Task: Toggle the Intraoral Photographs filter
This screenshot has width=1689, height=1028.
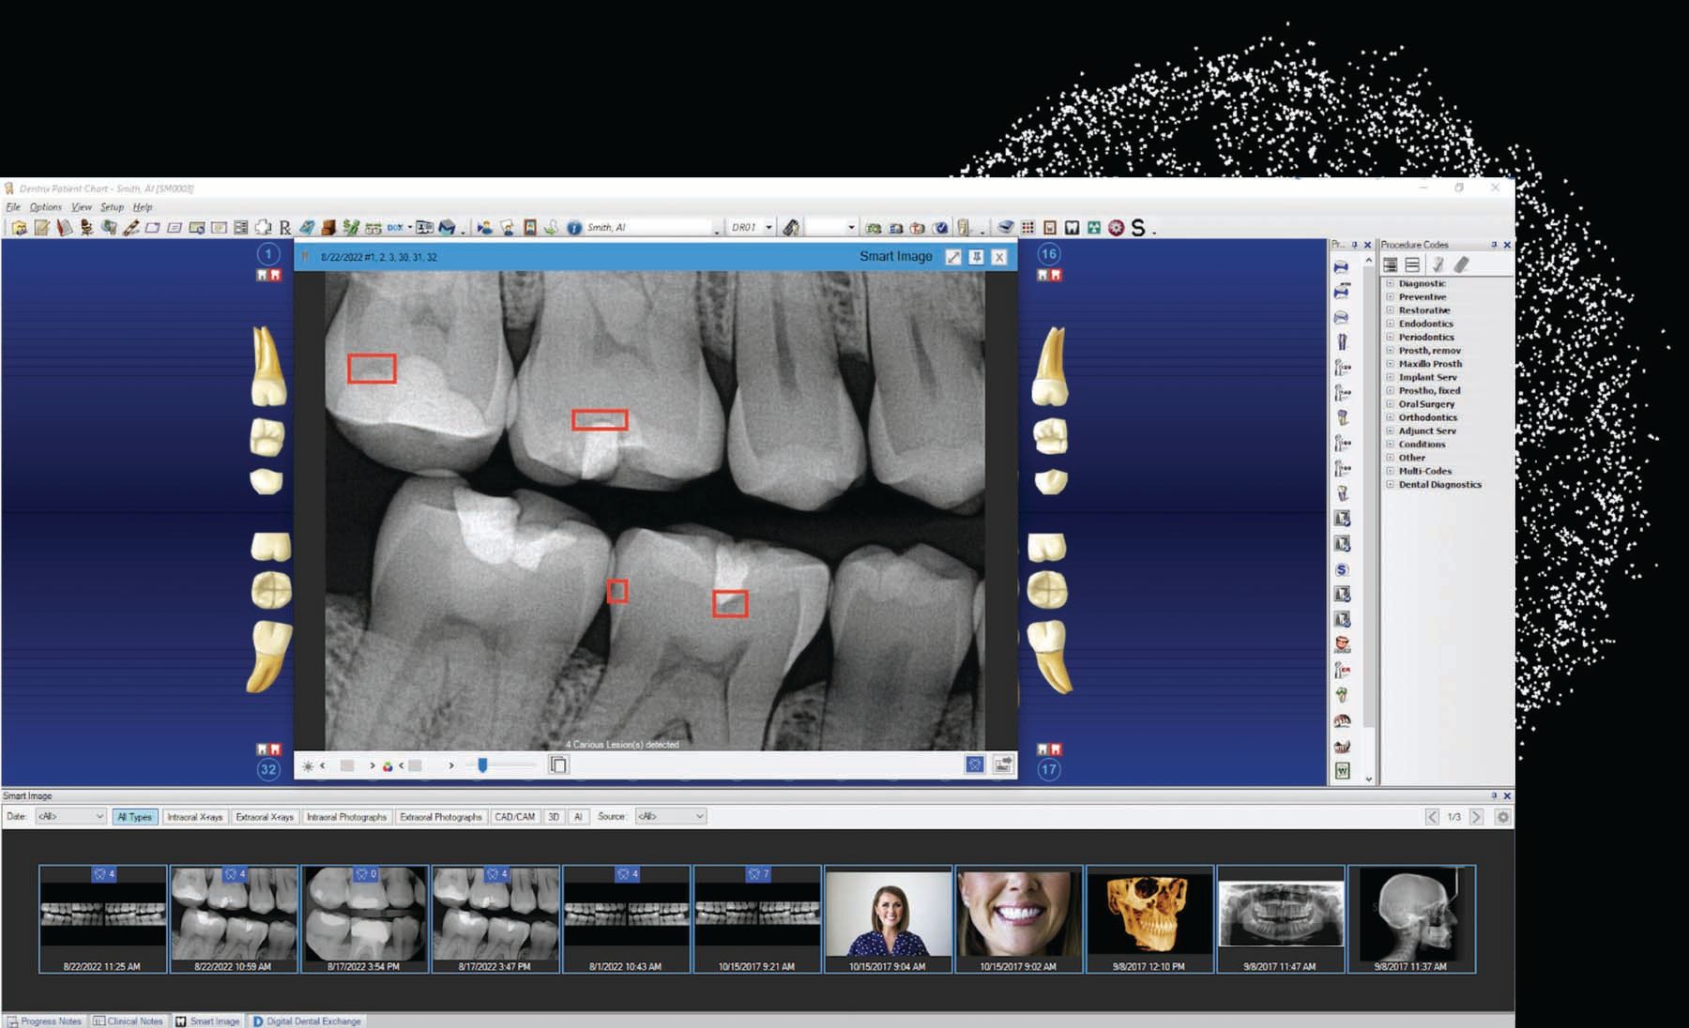Action: 346,817
